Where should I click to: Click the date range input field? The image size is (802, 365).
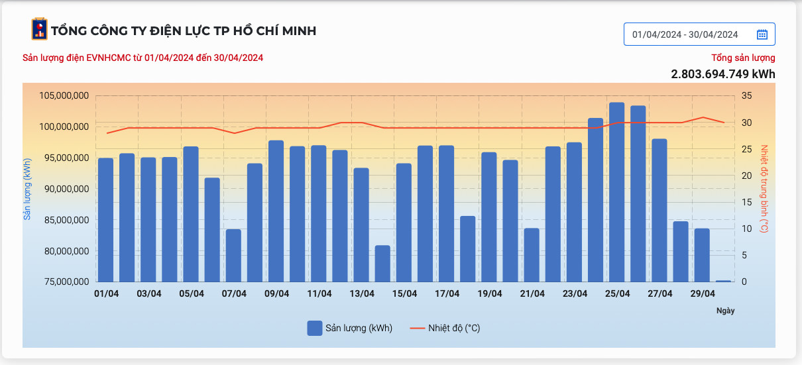tap(699, 34)
